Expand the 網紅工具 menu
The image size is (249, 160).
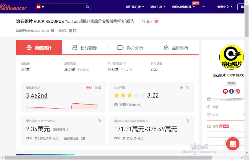tap(158, 7)
